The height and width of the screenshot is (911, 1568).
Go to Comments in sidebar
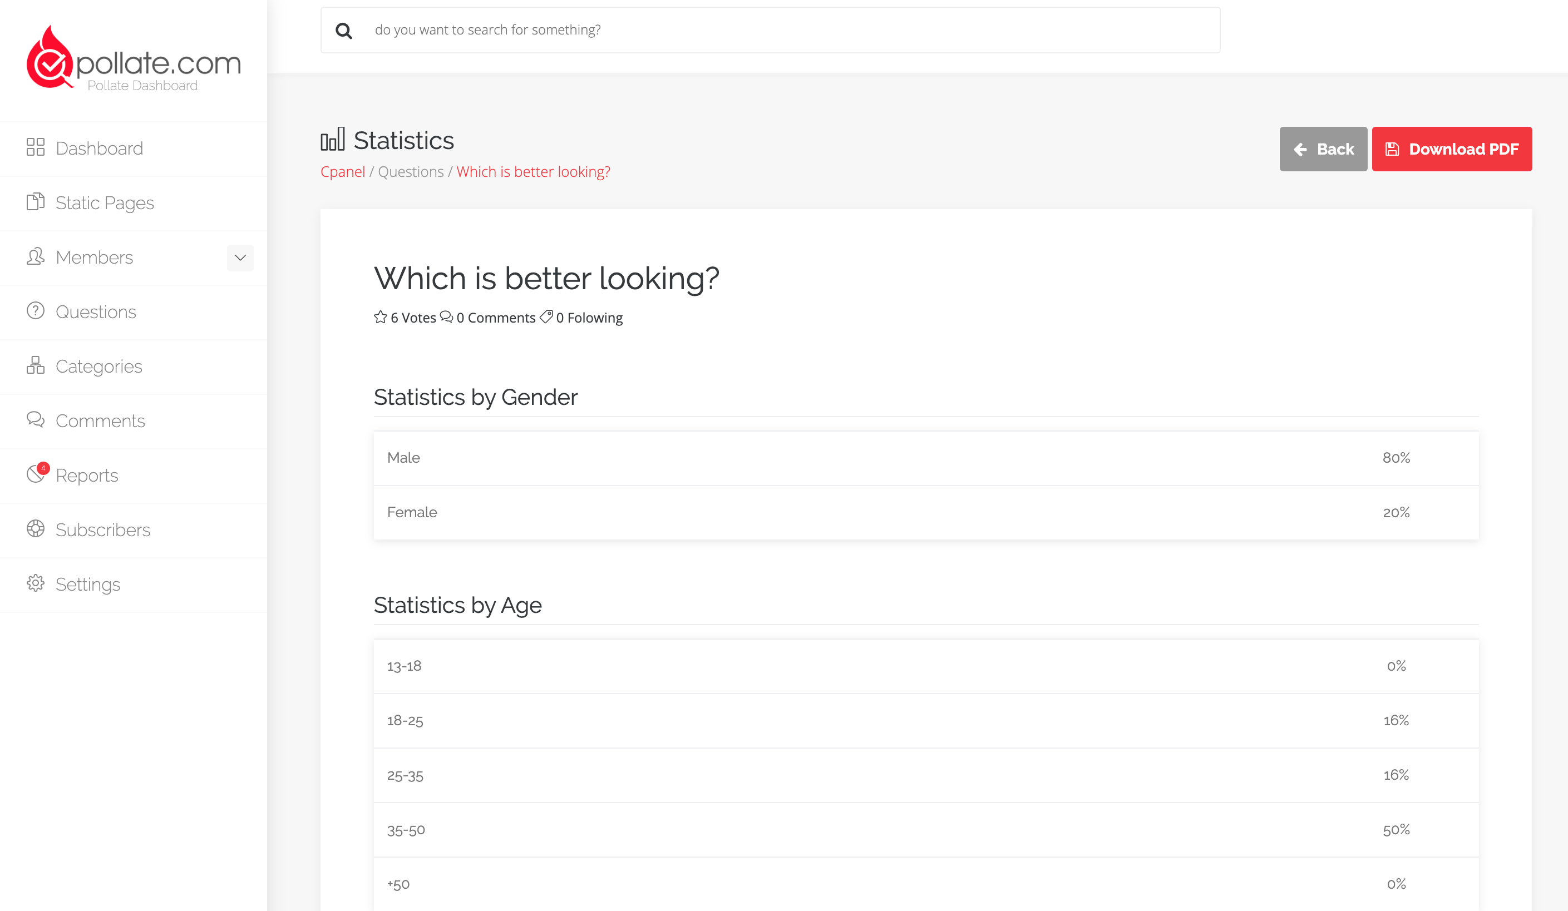pos(100,421)
